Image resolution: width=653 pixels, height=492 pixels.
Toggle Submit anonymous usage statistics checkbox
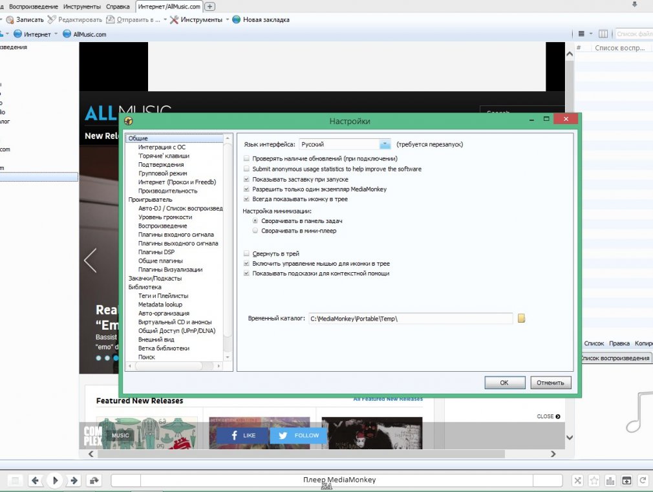click(x=246, y=169)
